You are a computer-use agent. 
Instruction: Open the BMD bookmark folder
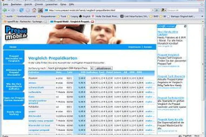(154, 16)
